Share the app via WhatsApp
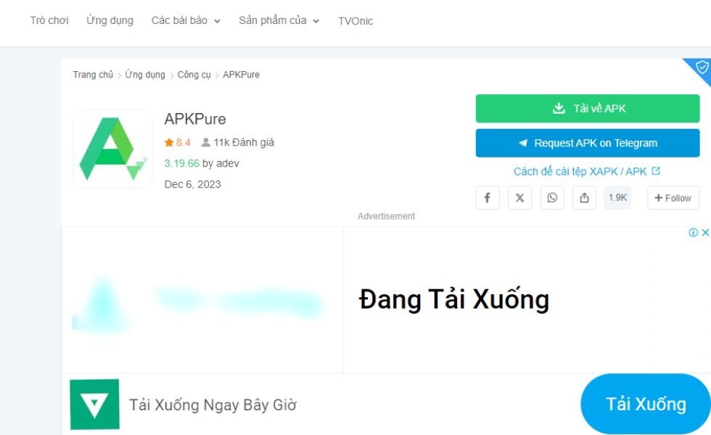 [552, 197]
